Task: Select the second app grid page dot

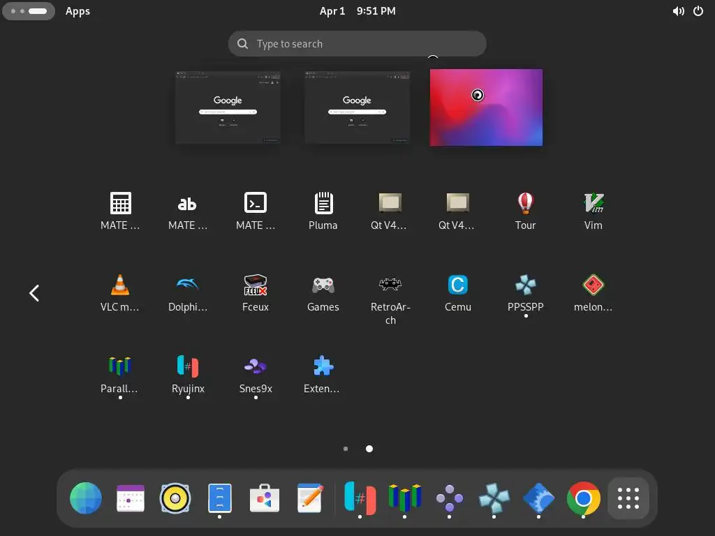Action: point(369,449)
